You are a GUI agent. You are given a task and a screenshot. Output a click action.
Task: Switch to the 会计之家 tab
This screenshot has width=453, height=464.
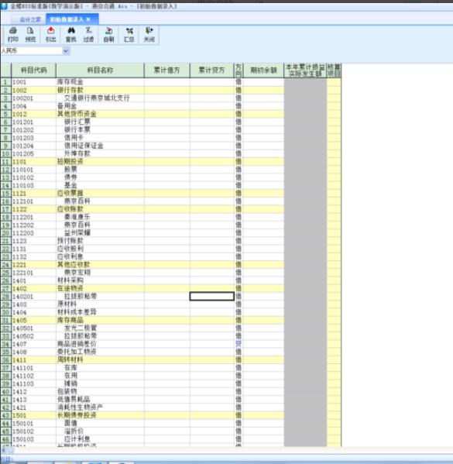[x=29, y=19]
